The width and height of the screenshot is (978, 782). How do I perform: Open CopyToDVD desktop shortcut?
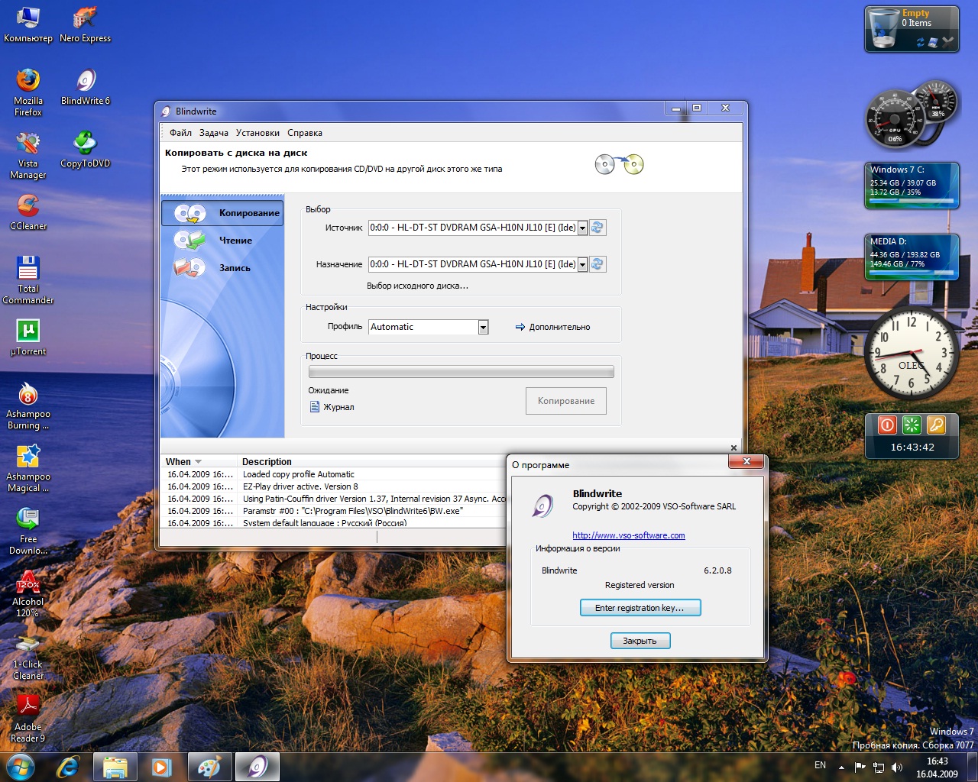pyautogui.click(x=85, y=150)
